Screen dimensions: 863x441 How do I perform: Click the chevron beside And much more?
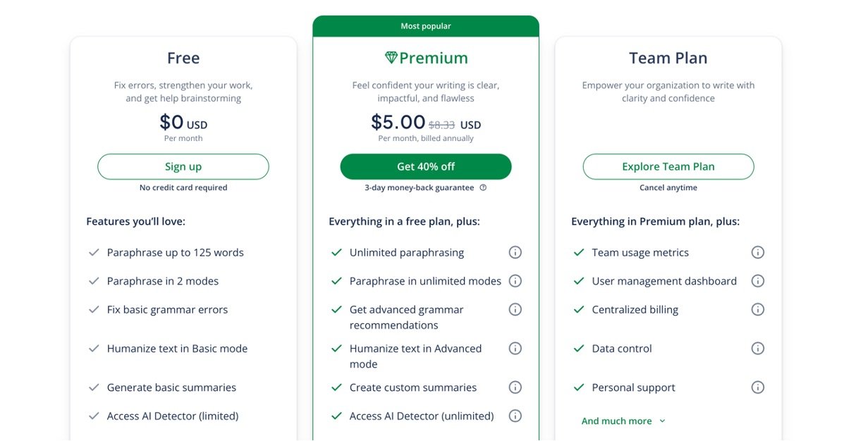coord(662,421)
